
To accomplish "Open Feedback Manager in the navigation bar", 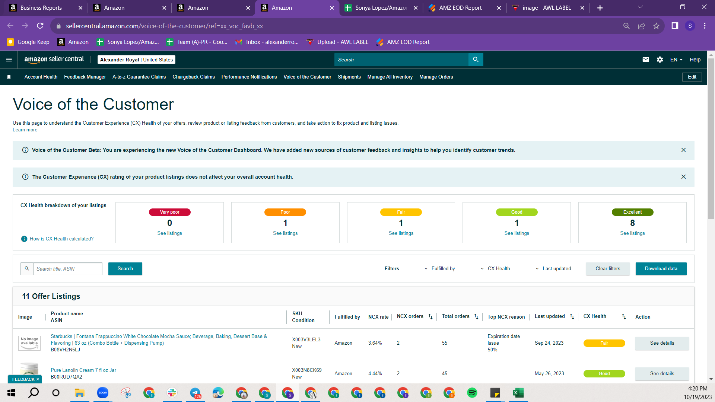I will (x=85, y=77).
